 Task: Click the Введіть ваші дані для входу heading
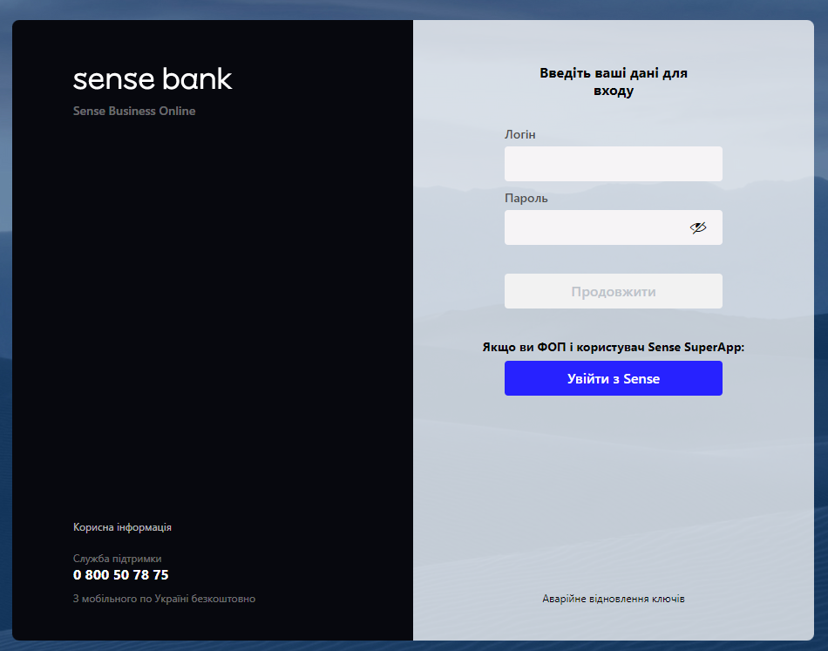click(x=613, y=81)
